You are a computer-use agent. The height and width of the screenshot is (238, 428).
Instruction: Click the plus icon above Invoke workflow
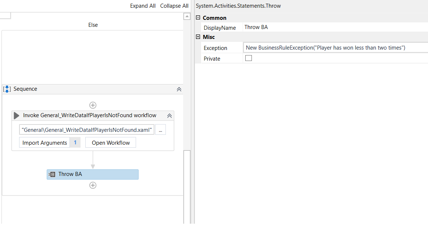[93, 105]
